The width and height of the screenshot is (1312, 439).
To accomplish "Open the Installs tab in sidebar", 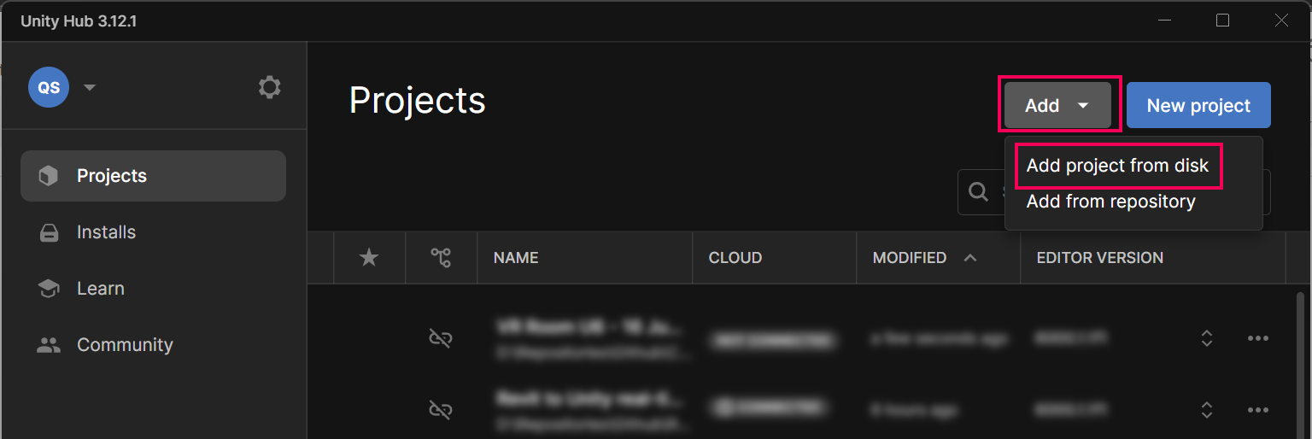I will [x=106, y=232].
